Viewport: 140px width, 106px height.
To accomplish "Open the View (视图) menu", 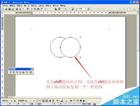I will [x=20, y=6].
